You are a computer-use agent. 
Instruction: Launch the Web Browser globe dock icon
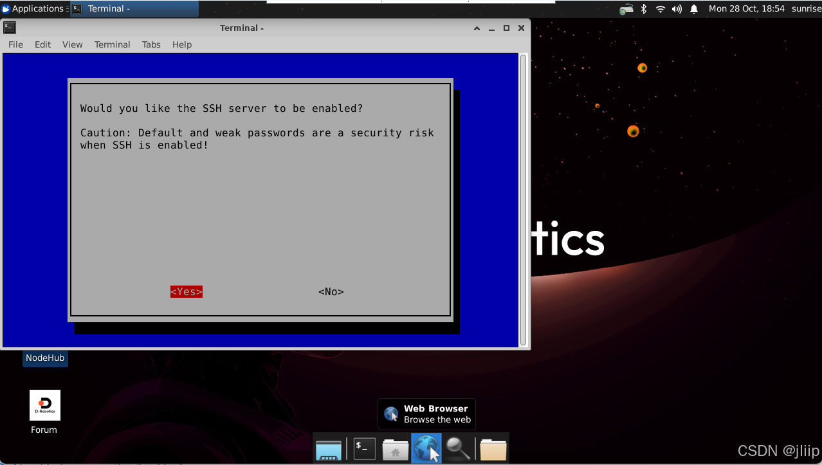point(426,448)
